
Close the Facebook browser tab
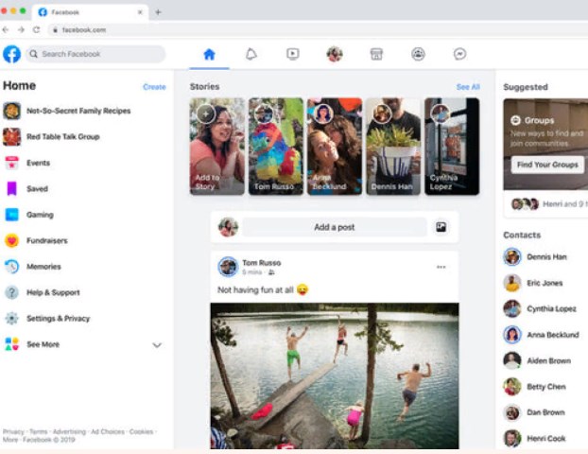tap(140, 12)
